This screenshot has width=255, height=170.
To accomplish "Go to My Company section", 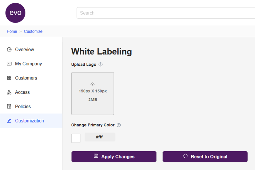I will click(28, 64).
